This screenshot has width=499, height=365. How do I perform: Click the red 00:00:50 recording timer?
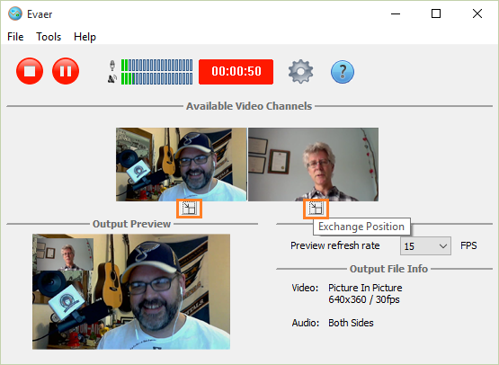click(x=236, y=72)
